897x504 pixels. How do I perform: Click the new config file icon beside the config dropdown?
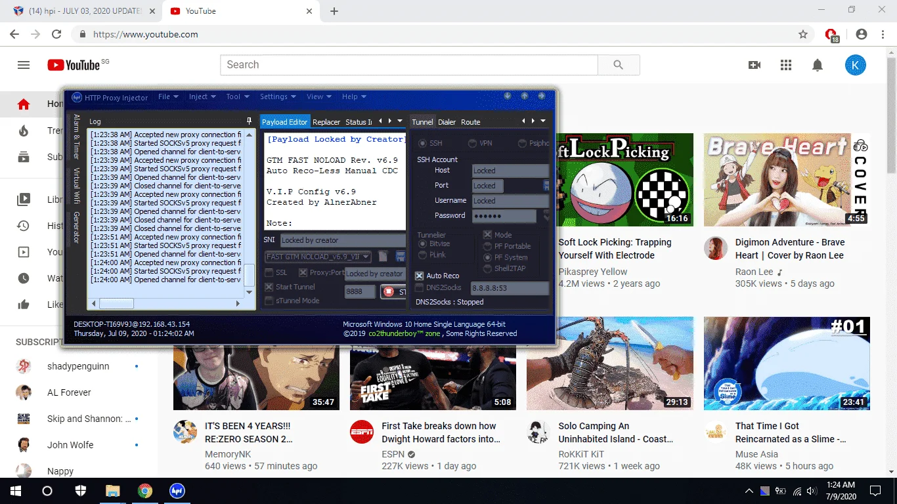click(383, 257)
